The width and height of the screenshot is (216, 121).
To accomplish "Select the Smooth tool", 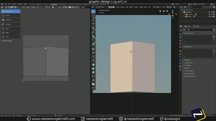I will coord(93,72).
